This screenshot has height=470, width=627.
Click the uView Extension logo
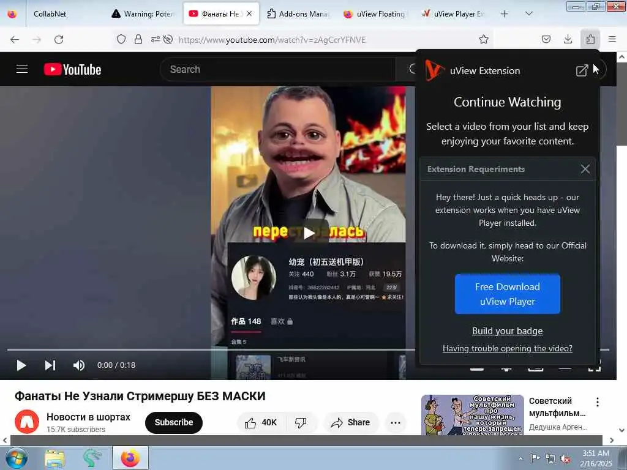(x=434, y=70)
